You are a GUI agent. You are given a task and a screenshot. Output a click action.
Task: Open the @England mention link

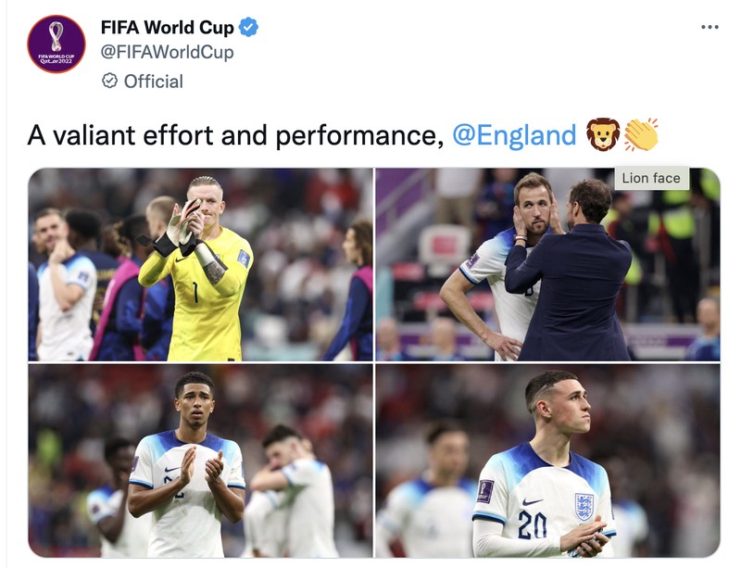coord(514,136)
